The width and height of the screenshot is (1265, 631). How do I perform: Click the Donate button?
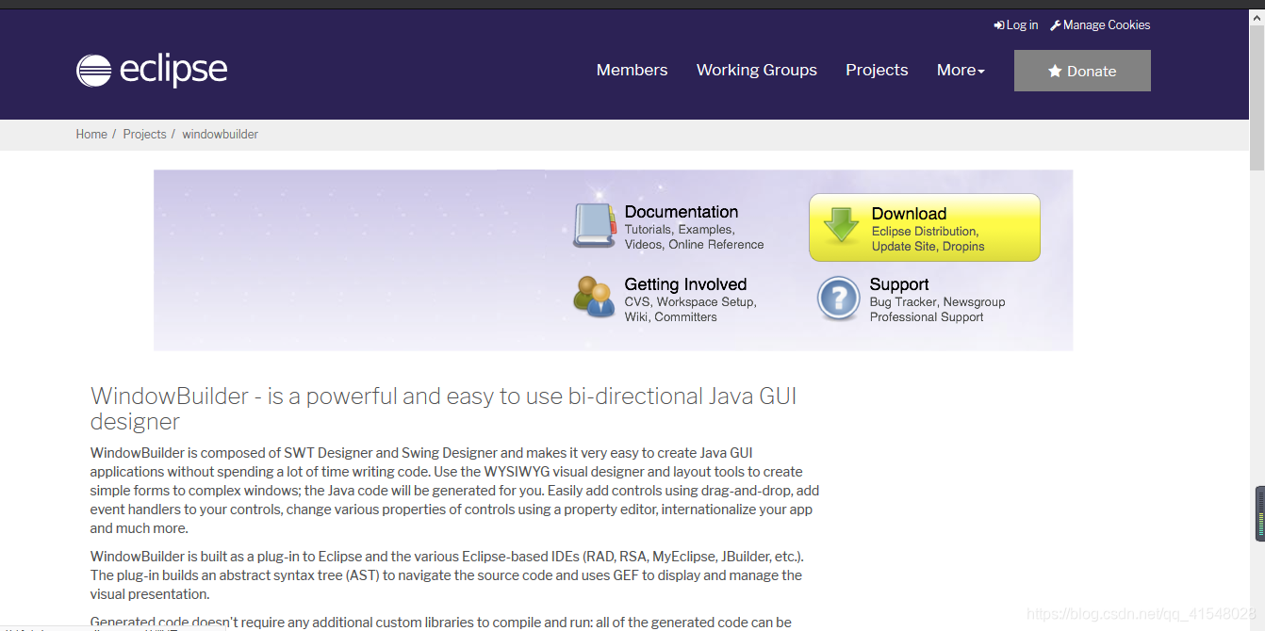(x=1082, y=71)
